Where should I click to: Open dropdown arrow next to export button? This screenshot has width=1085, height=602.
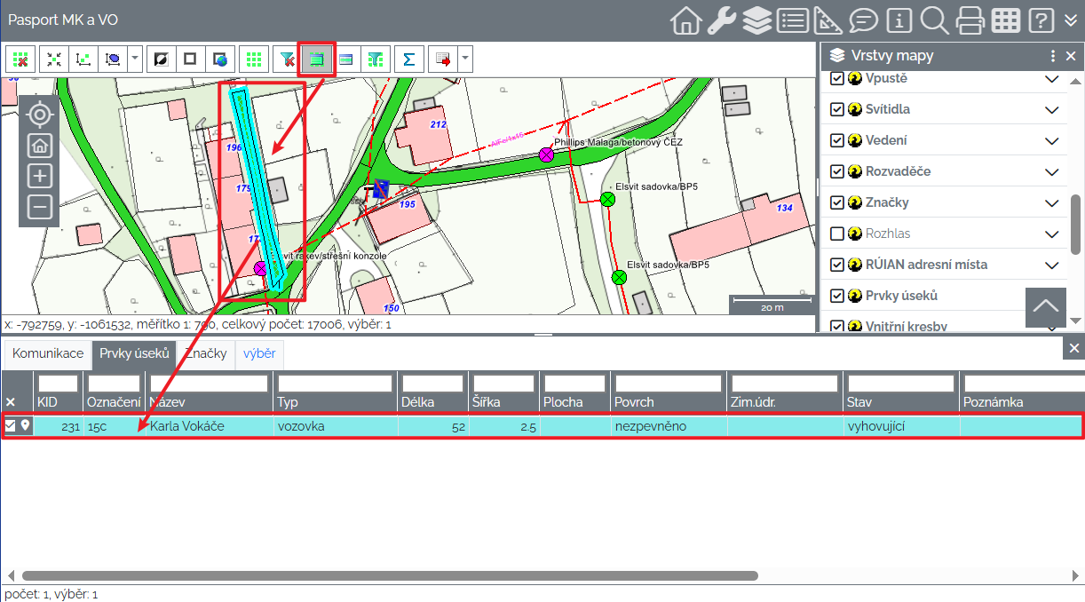(465, 59)
